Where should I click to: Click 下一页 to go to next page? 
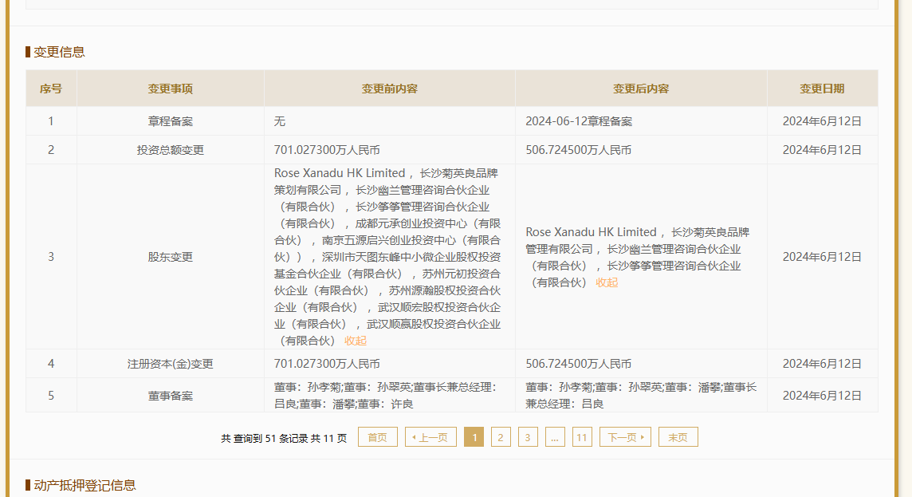(x=625, y=437)
